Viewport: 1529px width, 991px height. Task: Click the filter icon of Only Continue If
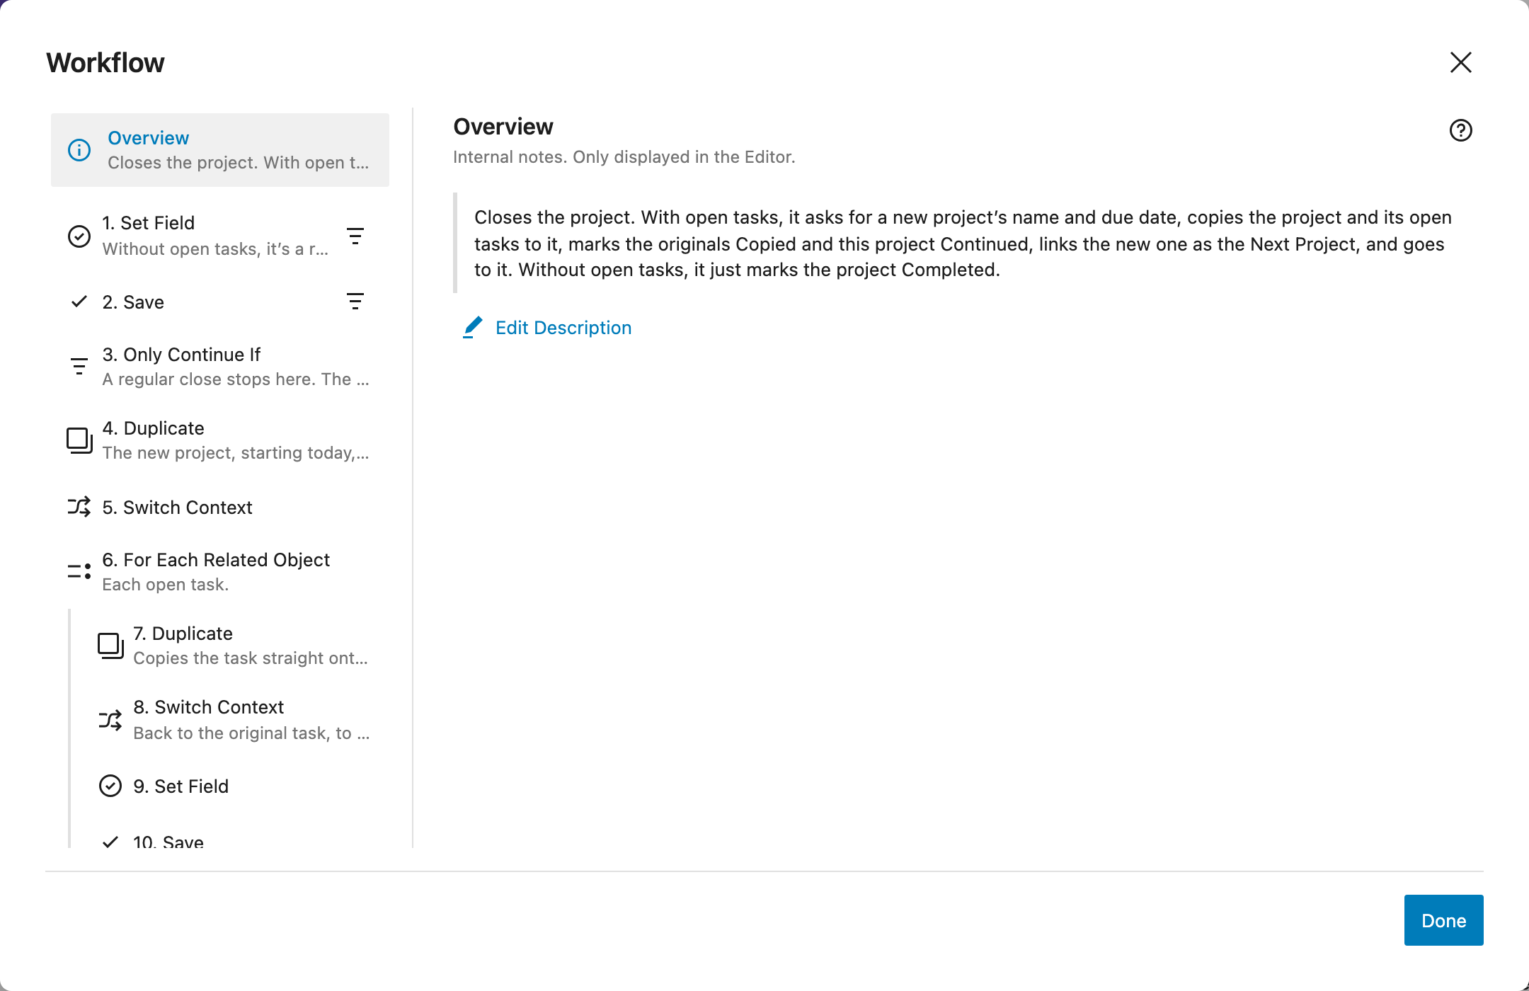pyautogui.click(x=79, y=366)
